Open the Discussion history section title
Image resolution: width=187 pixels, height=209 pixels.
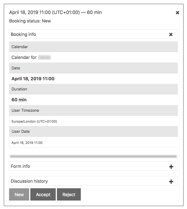pos(29,181)
